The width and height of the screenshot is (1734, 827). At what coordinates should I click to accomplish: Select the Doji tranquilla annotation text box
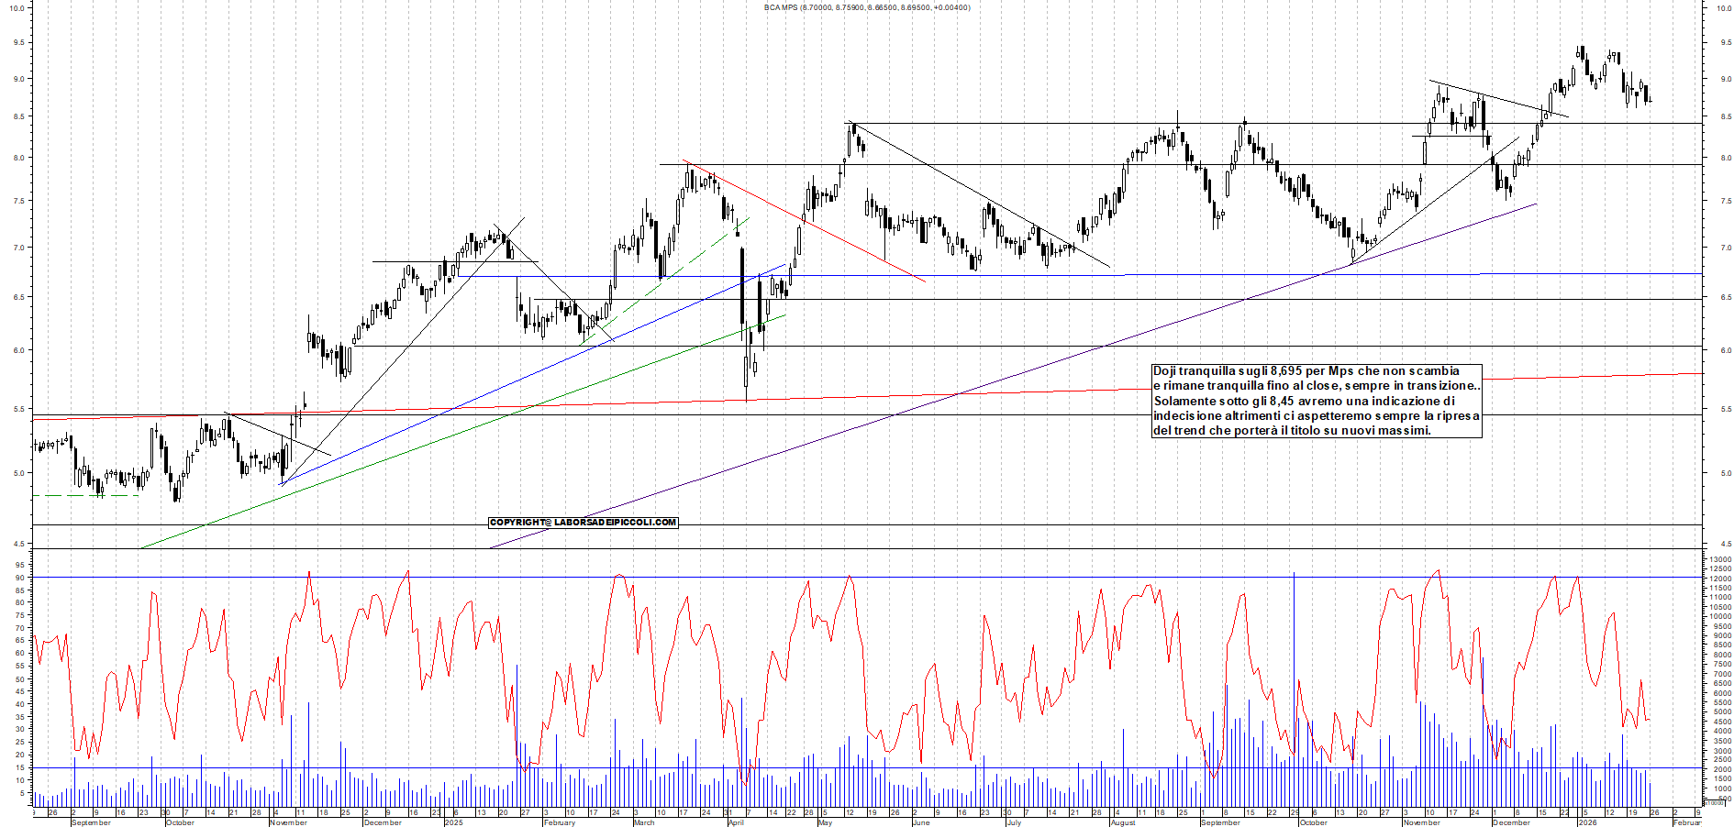point(1316,401)
